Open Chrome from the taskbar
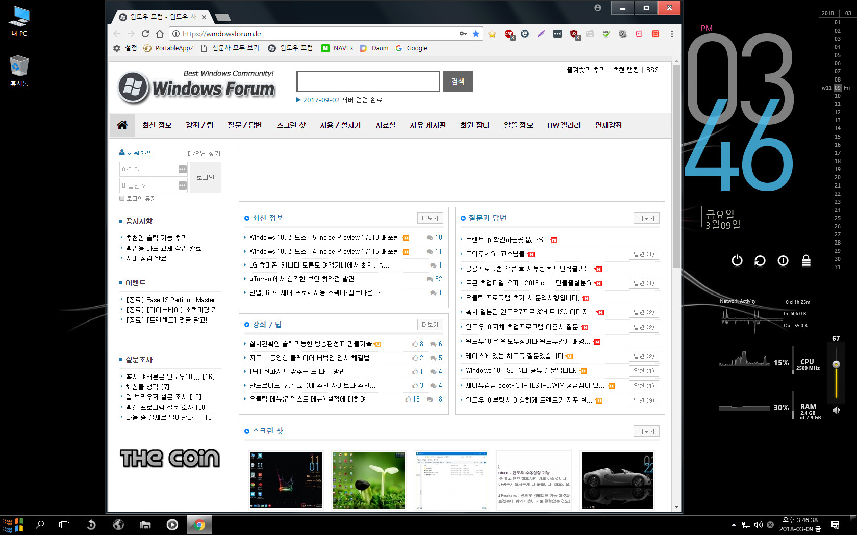857x535 pixels. [x=199, y=525]
